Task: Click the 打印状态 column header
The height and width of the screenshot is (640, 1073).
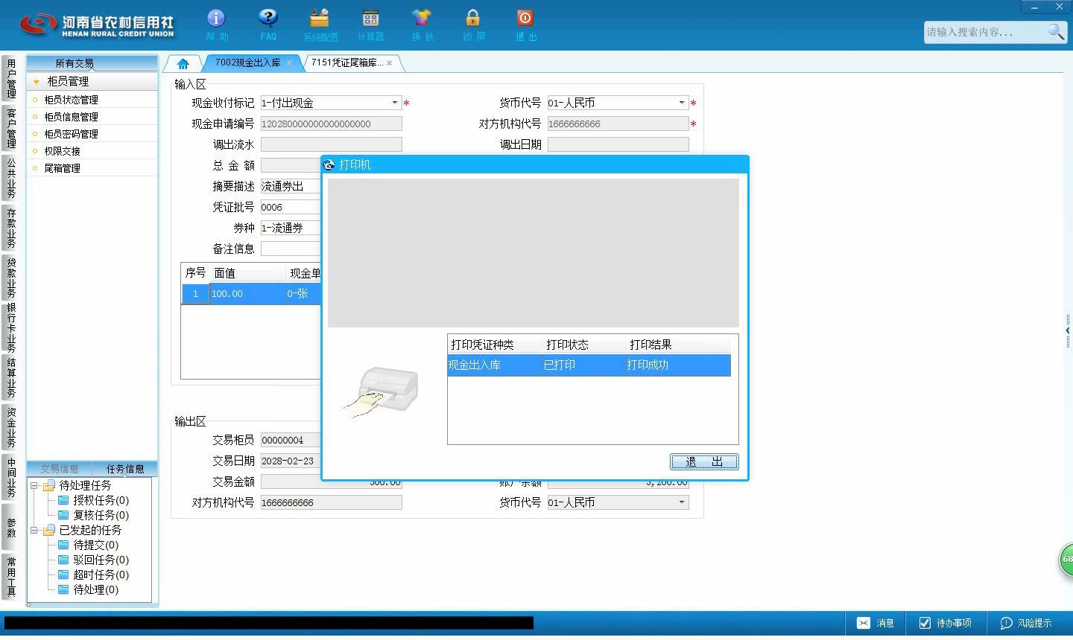Action: coord(584,345)
